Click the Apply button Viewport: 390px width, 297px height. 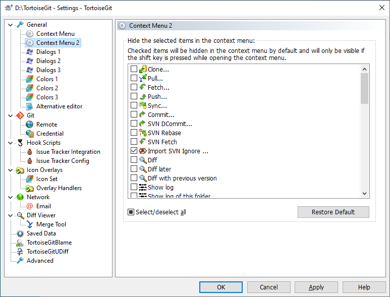tap(316, 287)
